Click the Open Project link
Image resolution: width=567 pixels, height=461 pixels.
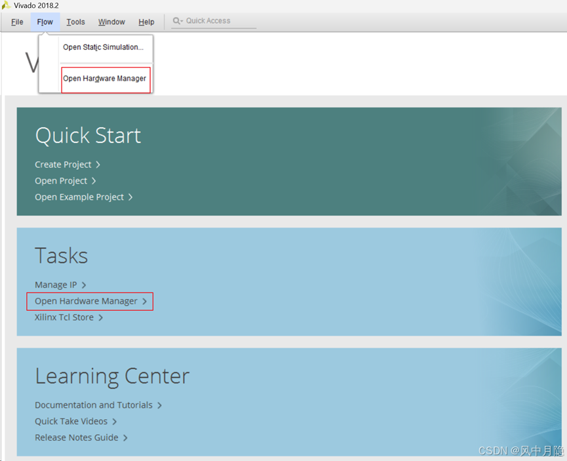tap(61, 181)
